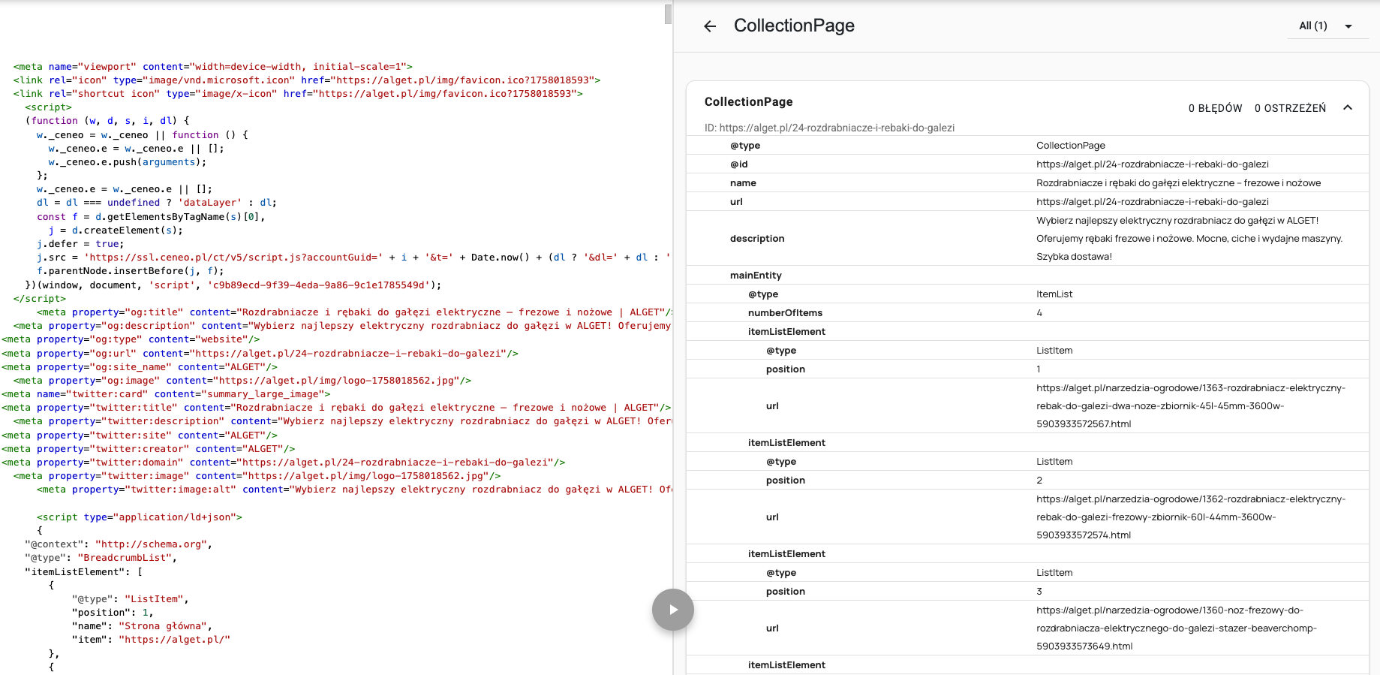Click the "(function (w, d, s, i, dl) {" code line
Image resolution: width=1380 pixels, height=675 pixels.
pyautogui.click(x=107, y=121)
